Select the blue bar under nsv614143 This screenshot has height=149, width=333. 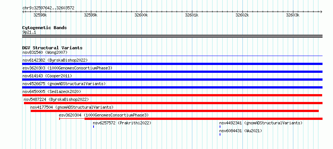(x=172, y=80)
